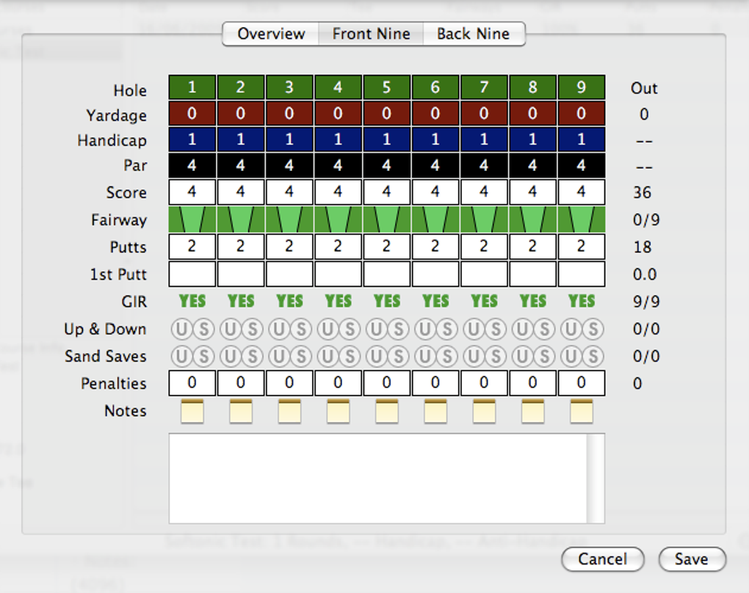Click the Fairway total 0/9
The image size is (749, 593).
click(x=646, y=219)
